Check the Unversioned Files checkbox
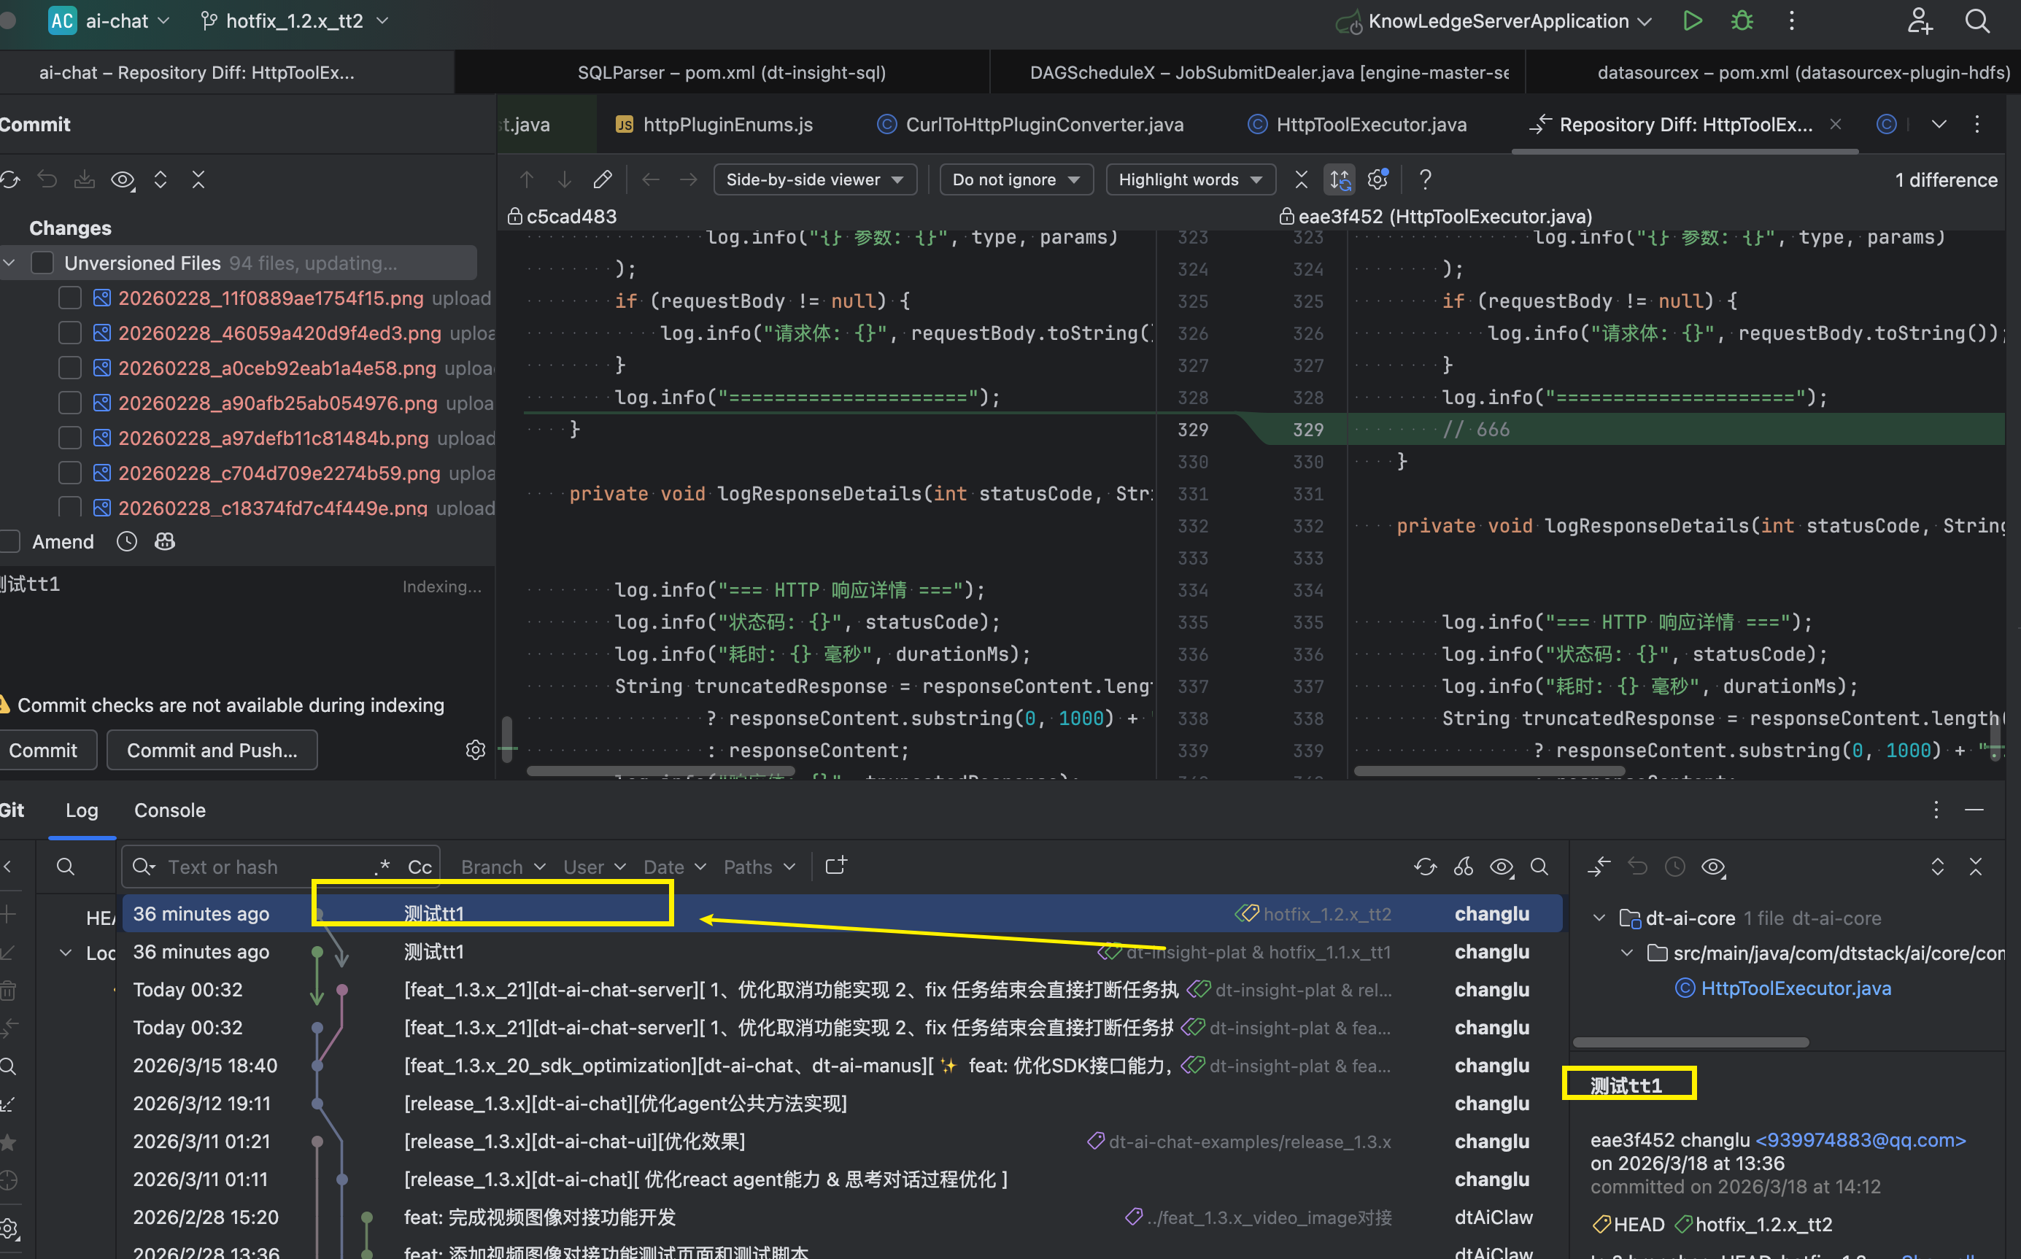 [42, 263]
